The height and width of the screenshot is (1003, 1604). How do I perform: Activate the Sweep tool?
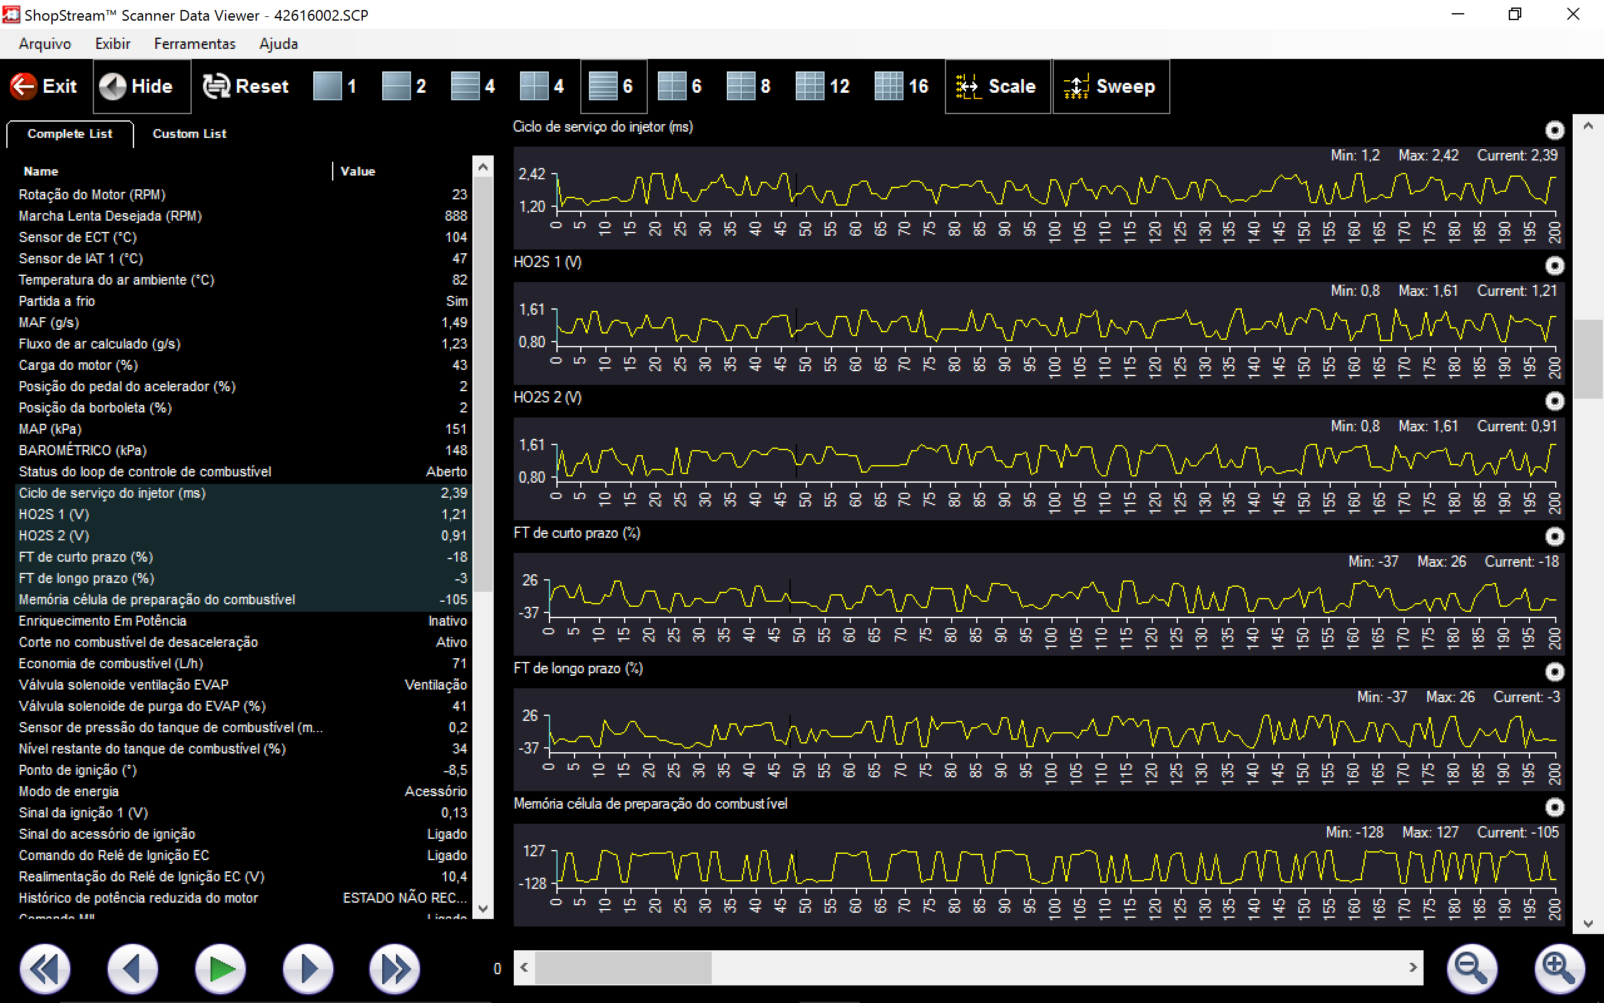pos(1110,87)
